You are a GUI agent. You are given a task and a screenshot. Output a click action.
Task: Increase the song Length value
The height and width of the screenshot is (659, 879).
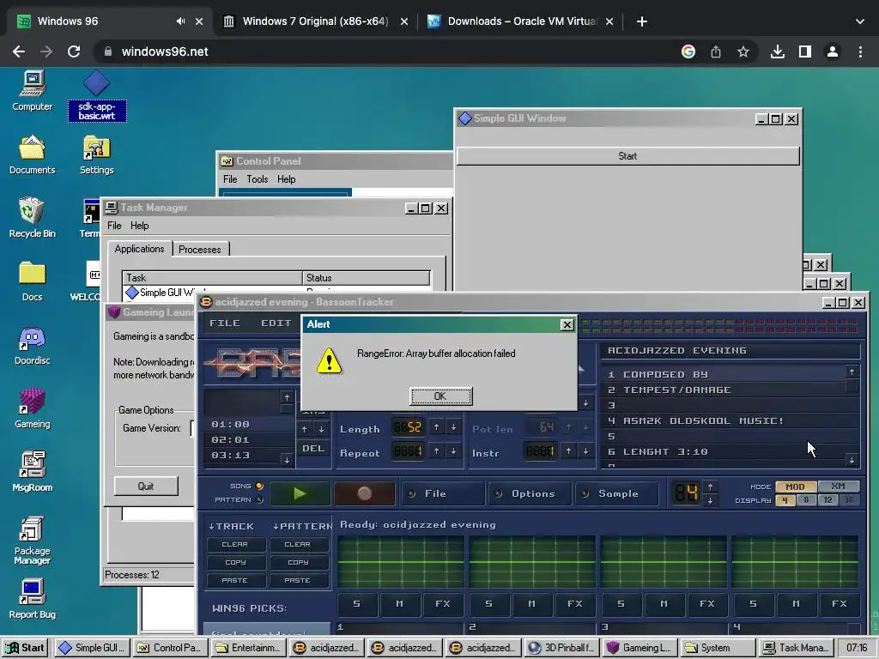(x=436, y=427)
